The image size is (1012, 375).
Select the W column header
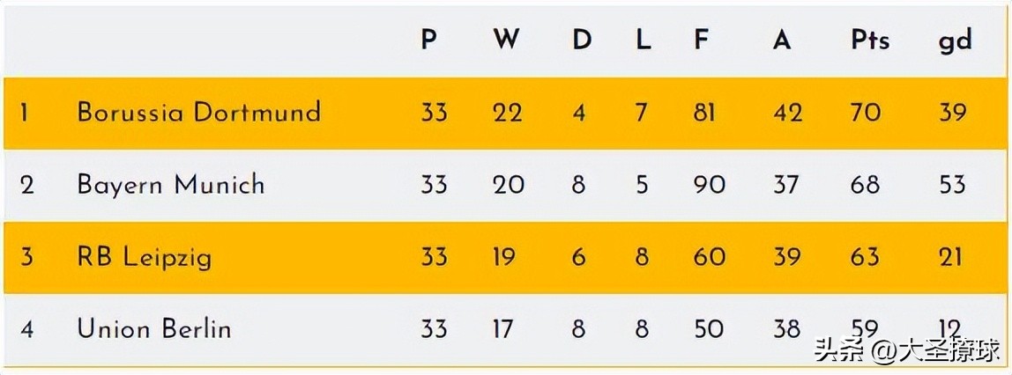click(x=506, y=40)
